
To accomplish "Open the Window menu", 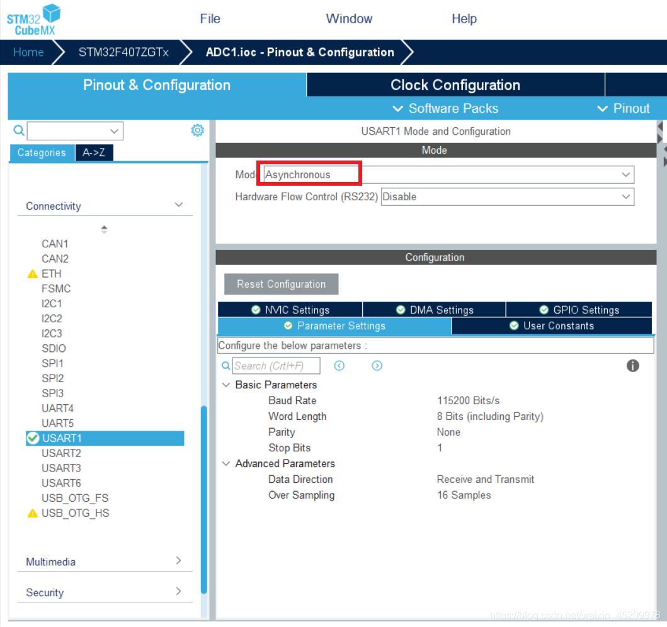I will [349, 19].
